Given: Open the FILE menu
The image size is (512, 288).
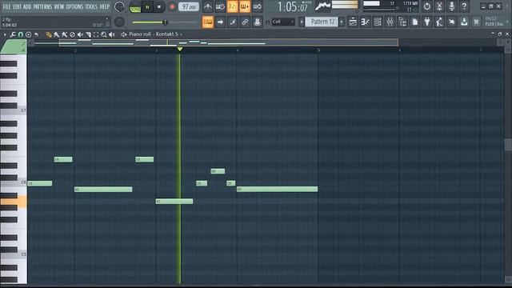Looking at the screenshot, I should coord(6,6).
